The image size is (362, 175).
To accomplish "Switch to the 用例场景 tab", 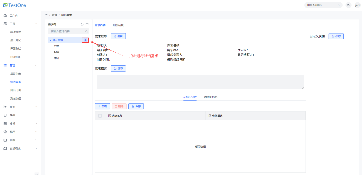I will click(x=118, y=25).
